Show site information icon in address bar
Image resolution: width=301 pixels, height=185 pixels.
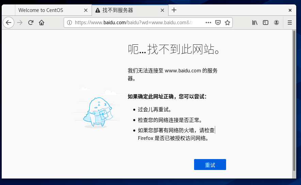tap(69, 23)
